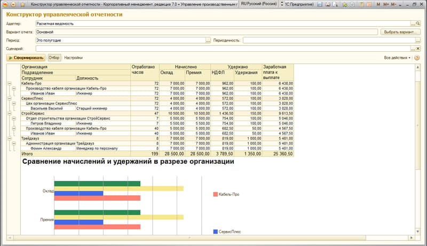Click into the Сценарий field

(x=223, y=49)
